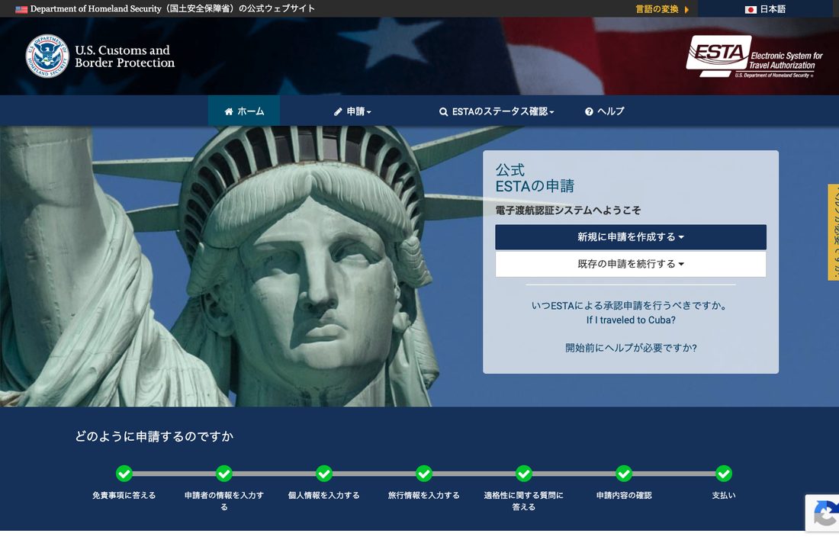Click the checkmark above 旅行情報を入力する

pos(424,474)
